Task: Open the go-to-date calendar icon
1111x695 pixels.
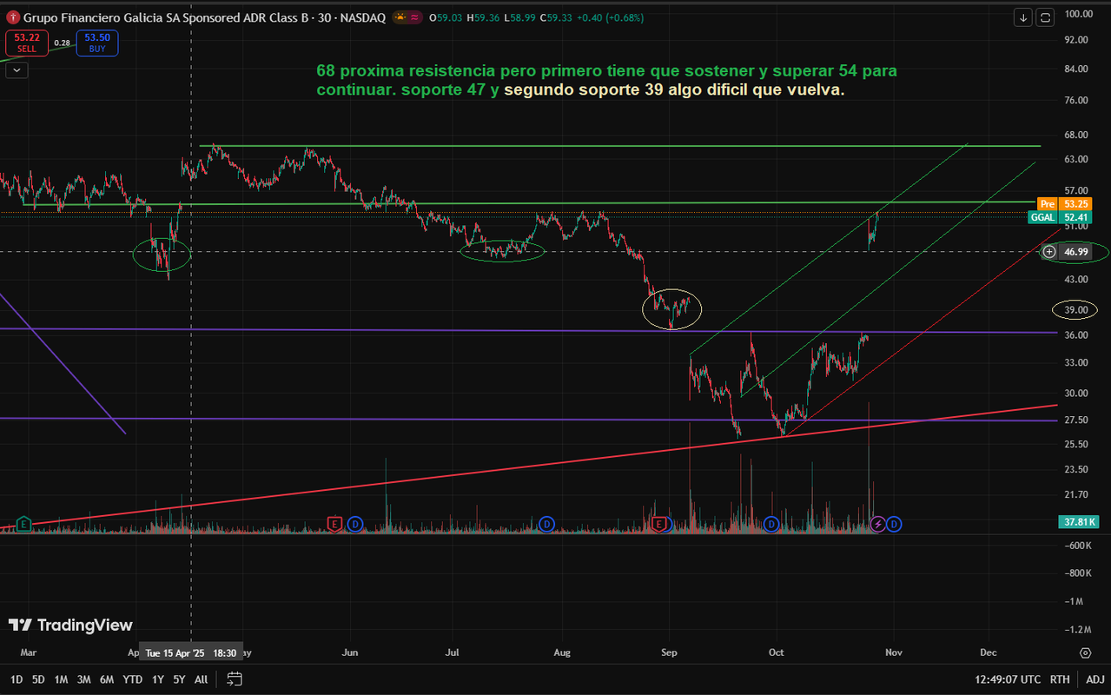Action: (x=235, y=678)
